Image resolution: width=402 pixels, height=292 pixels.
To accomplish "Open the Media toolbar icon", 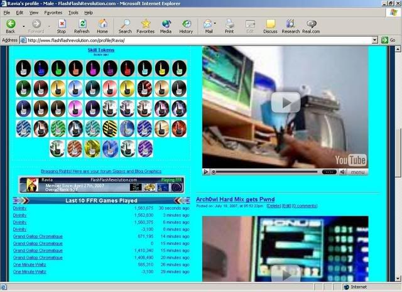I will (166, 26).
